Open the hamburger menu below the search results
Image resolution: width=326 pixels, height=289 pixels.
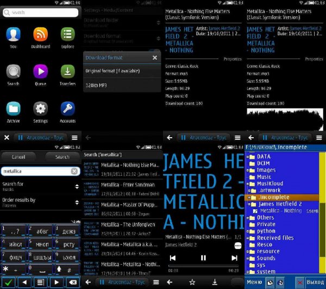click(x=156, y=282)
